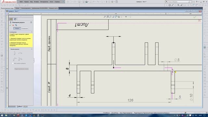
Task: Click the taskbar clock
Action: 200,115
